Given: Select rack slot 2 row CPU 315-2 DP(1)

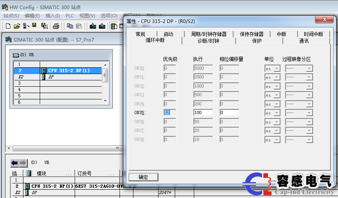Looking at the screenshot, I should pos(58,70).
